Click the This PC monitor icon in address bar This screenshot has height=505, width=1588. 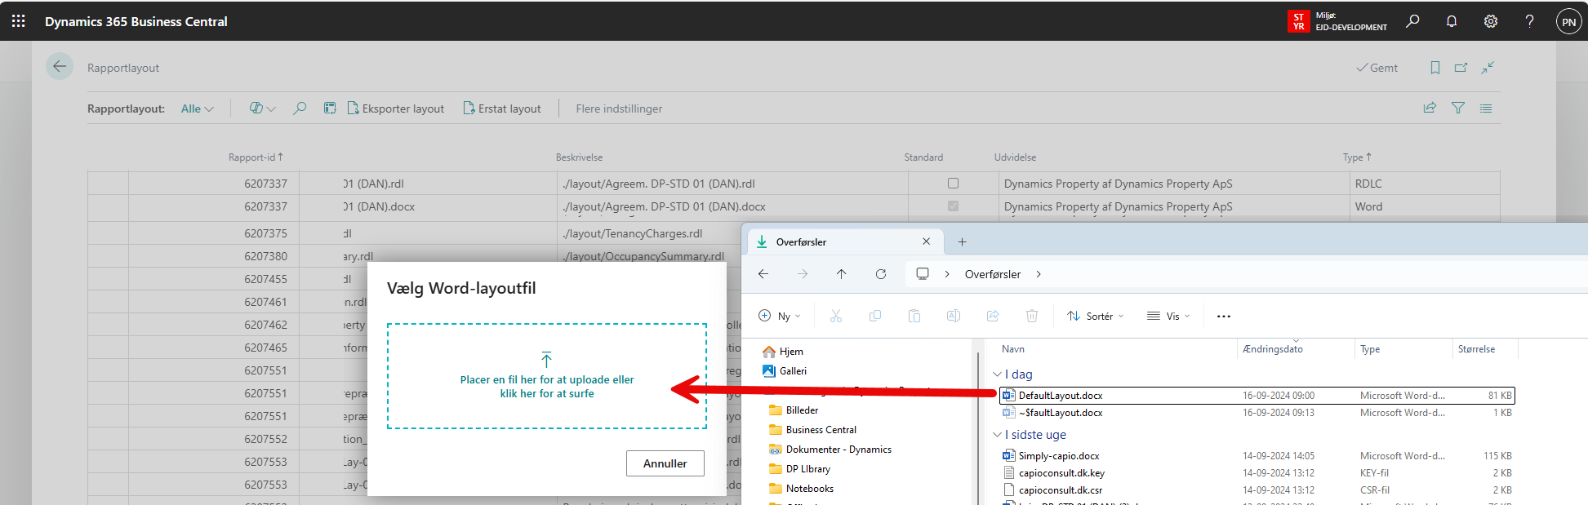[923, 274]
